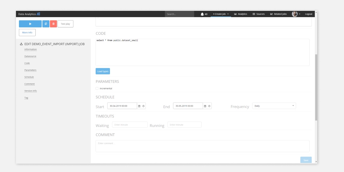Open the Start date calendar picker icon
Viewport: 344px width, 172px height.
139,106
